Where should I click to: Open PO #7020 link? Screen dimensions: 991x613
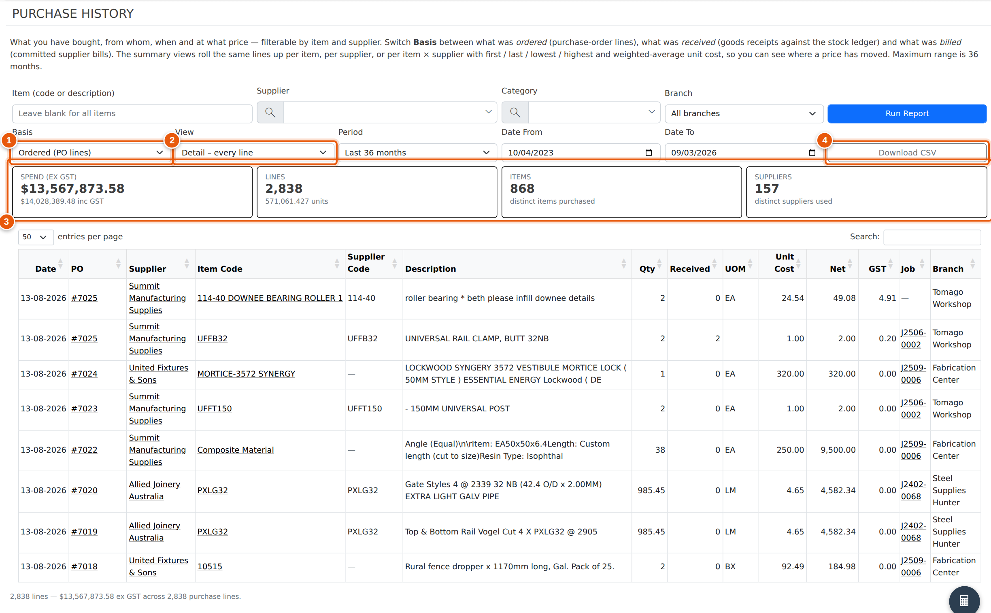[x=84, y=490]
